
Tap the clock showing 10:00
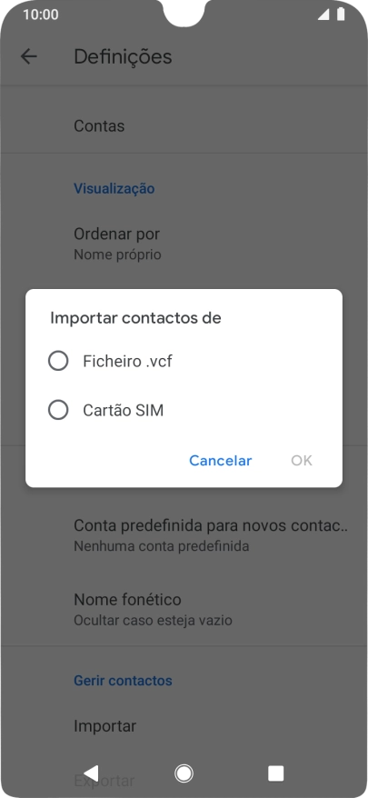(x=41, y=15)
